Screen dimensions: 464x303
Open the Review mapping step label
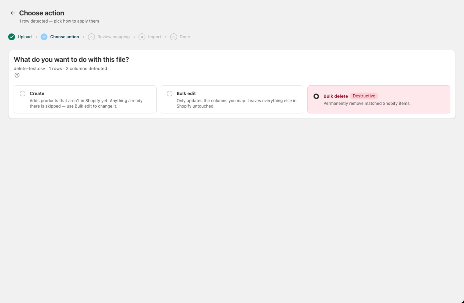tap(113, 37)
